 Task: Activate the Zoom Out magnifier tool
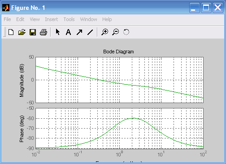(116, 32)
